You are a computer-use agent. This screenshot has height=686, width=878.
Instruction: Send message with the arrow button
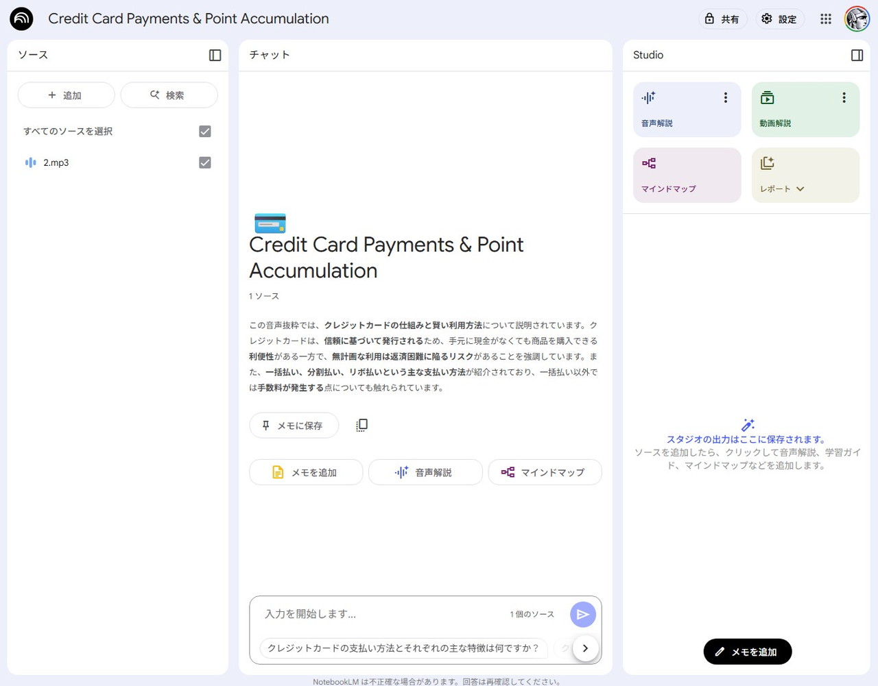coord(582,615)
